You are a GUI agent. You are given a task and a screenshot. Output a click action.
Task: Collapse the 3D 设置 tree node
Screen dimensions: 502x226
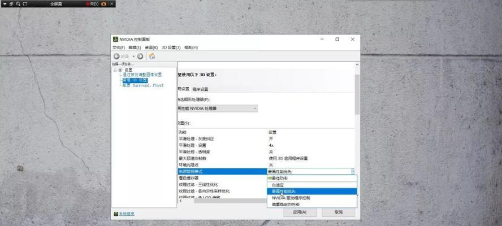point(115,70)
